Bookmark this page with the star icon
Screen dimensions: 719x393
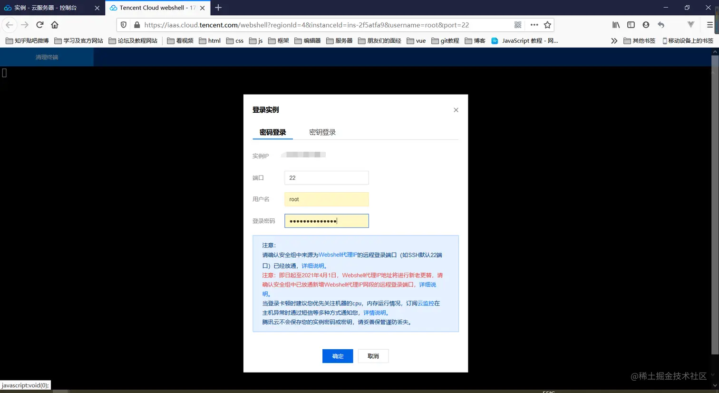pos(547,25)
